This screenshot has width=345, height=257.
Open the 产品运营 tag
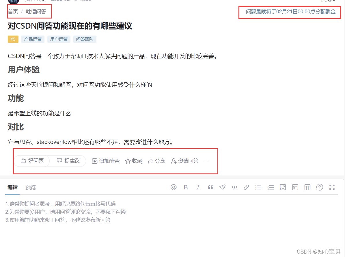click(x=33, y=39)
